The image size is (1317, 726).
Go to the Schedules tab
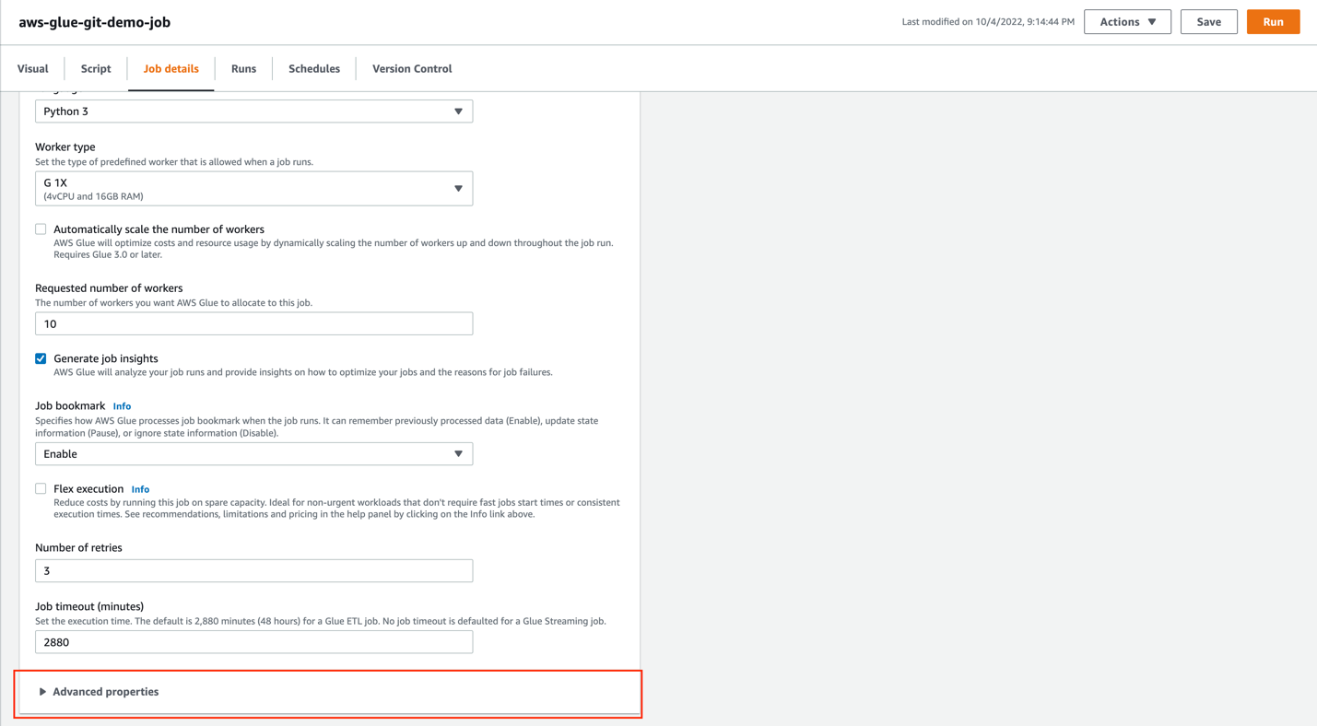pos(314,68)
